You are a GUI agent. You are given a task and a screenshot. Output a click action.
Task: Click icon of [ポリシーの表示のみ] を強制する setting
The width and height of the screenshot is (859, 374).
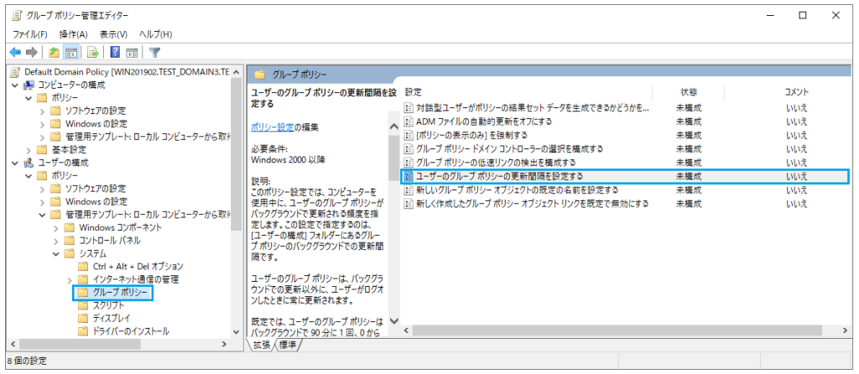409,135
